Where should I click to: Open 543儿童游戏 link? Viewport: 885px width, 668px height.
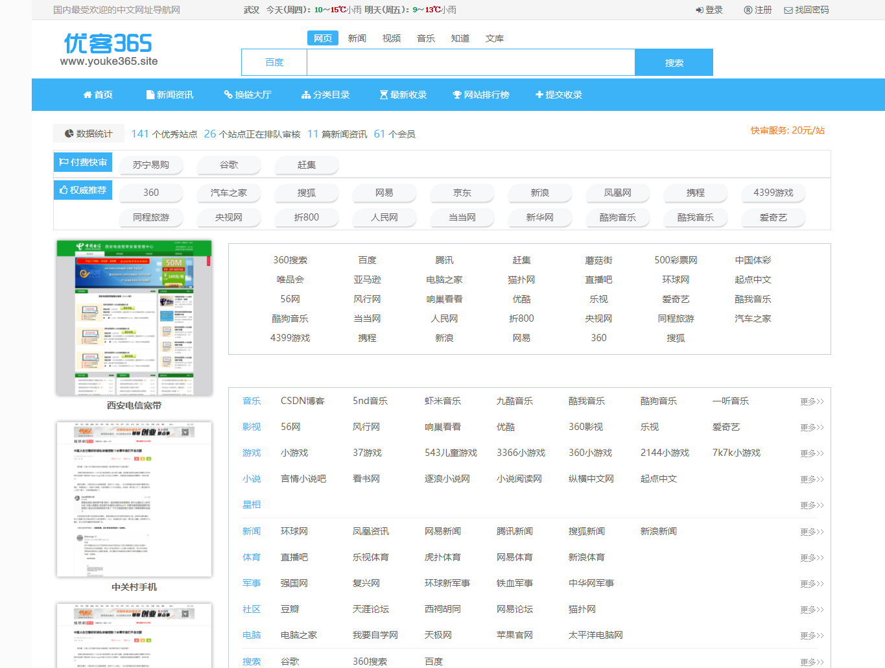pyautogui.click(x=451, y=453)
